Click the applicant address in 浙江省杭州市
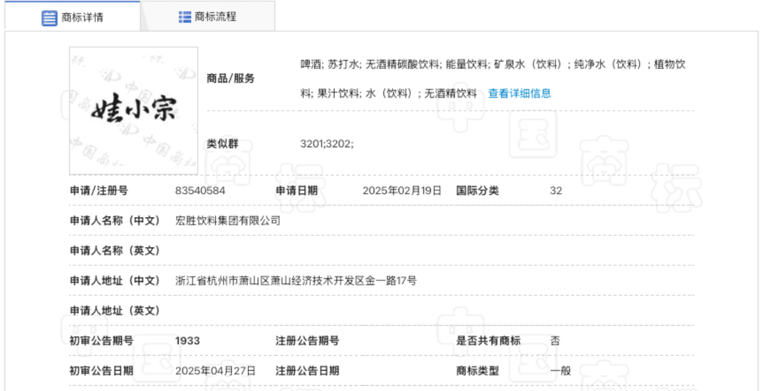Screen dimensions: 763x391 (296, 281)
